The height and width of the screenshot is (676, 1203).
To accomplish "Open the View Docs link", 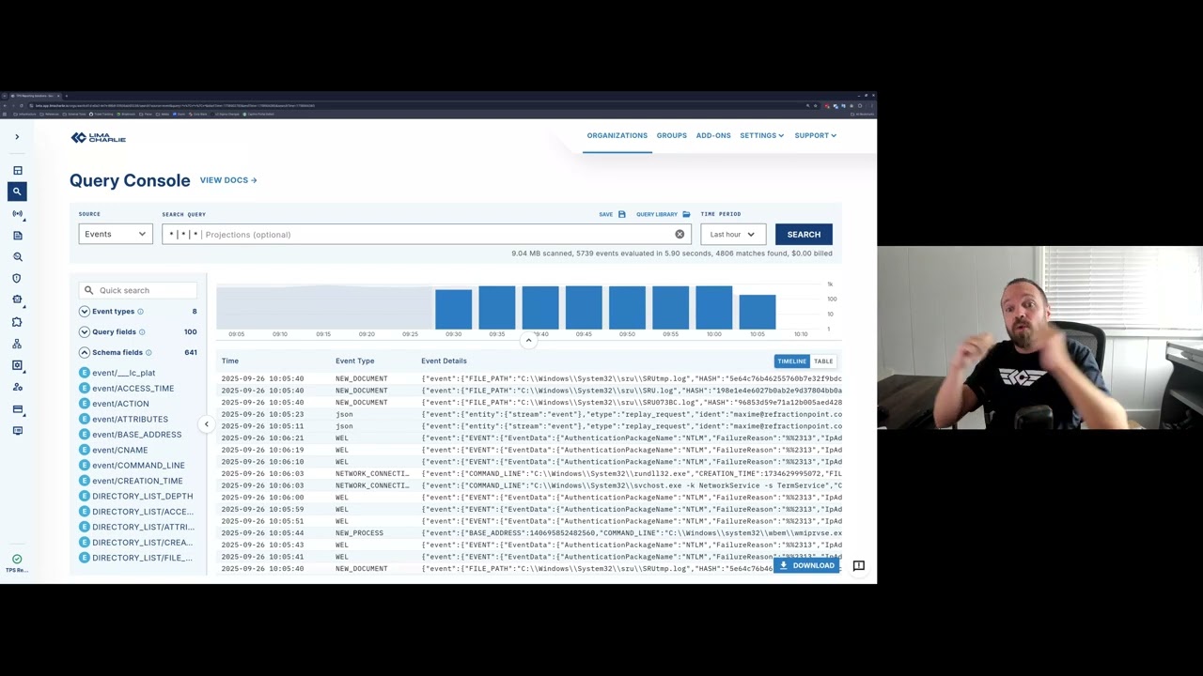I will click(x=228, y=180).
